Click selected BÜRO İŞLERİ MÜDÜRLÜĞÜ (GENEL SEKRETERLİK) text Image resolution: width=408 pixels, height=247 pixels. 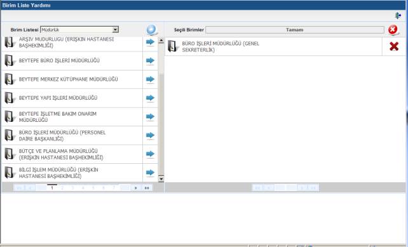click(x=221, y=46)
